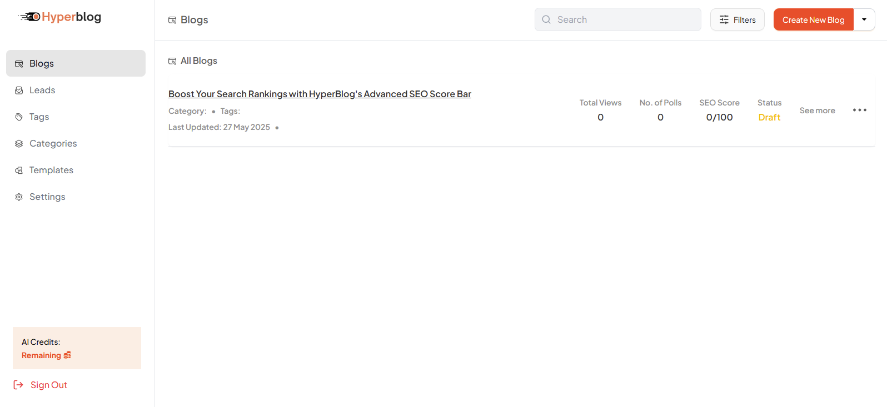Click the Categories stack icon in the sidebar
The image size is (887, 407).
pyautogui.click(x=19, y=144)
